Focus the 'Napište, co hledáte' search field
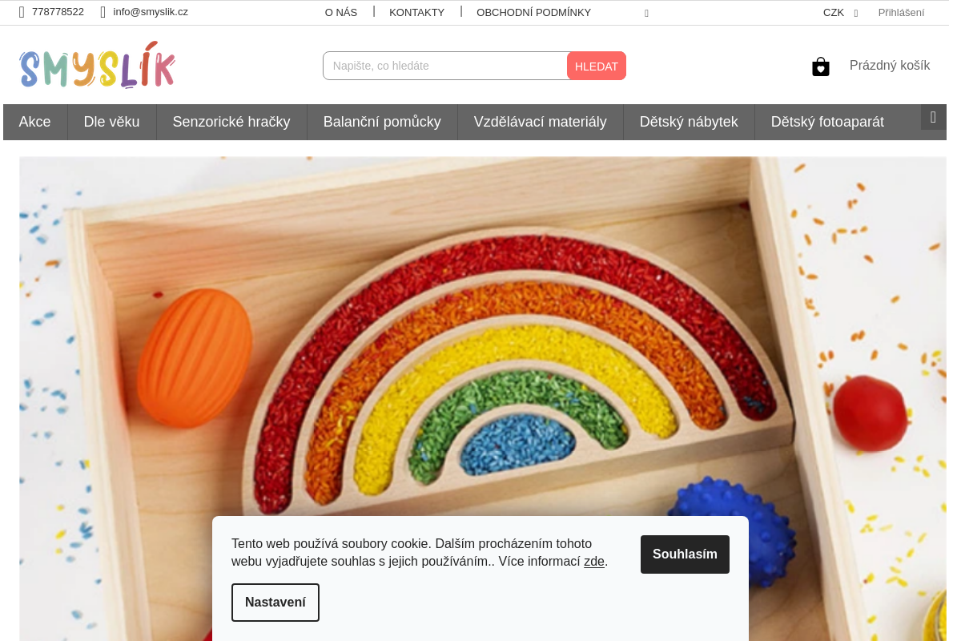This screenshot has width=961, height=641. 445,66
